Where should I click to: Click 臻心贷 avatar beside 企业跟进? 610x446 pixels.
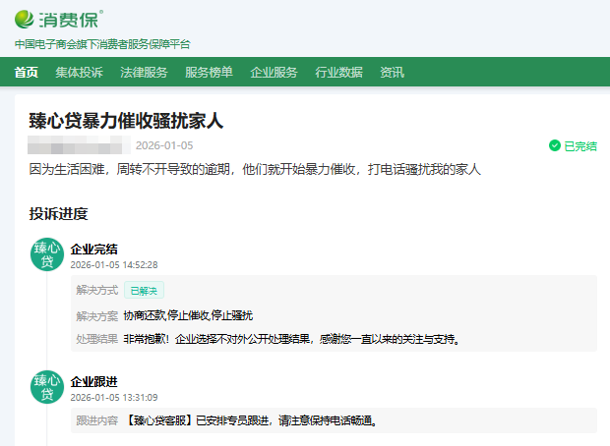(47, 388)
